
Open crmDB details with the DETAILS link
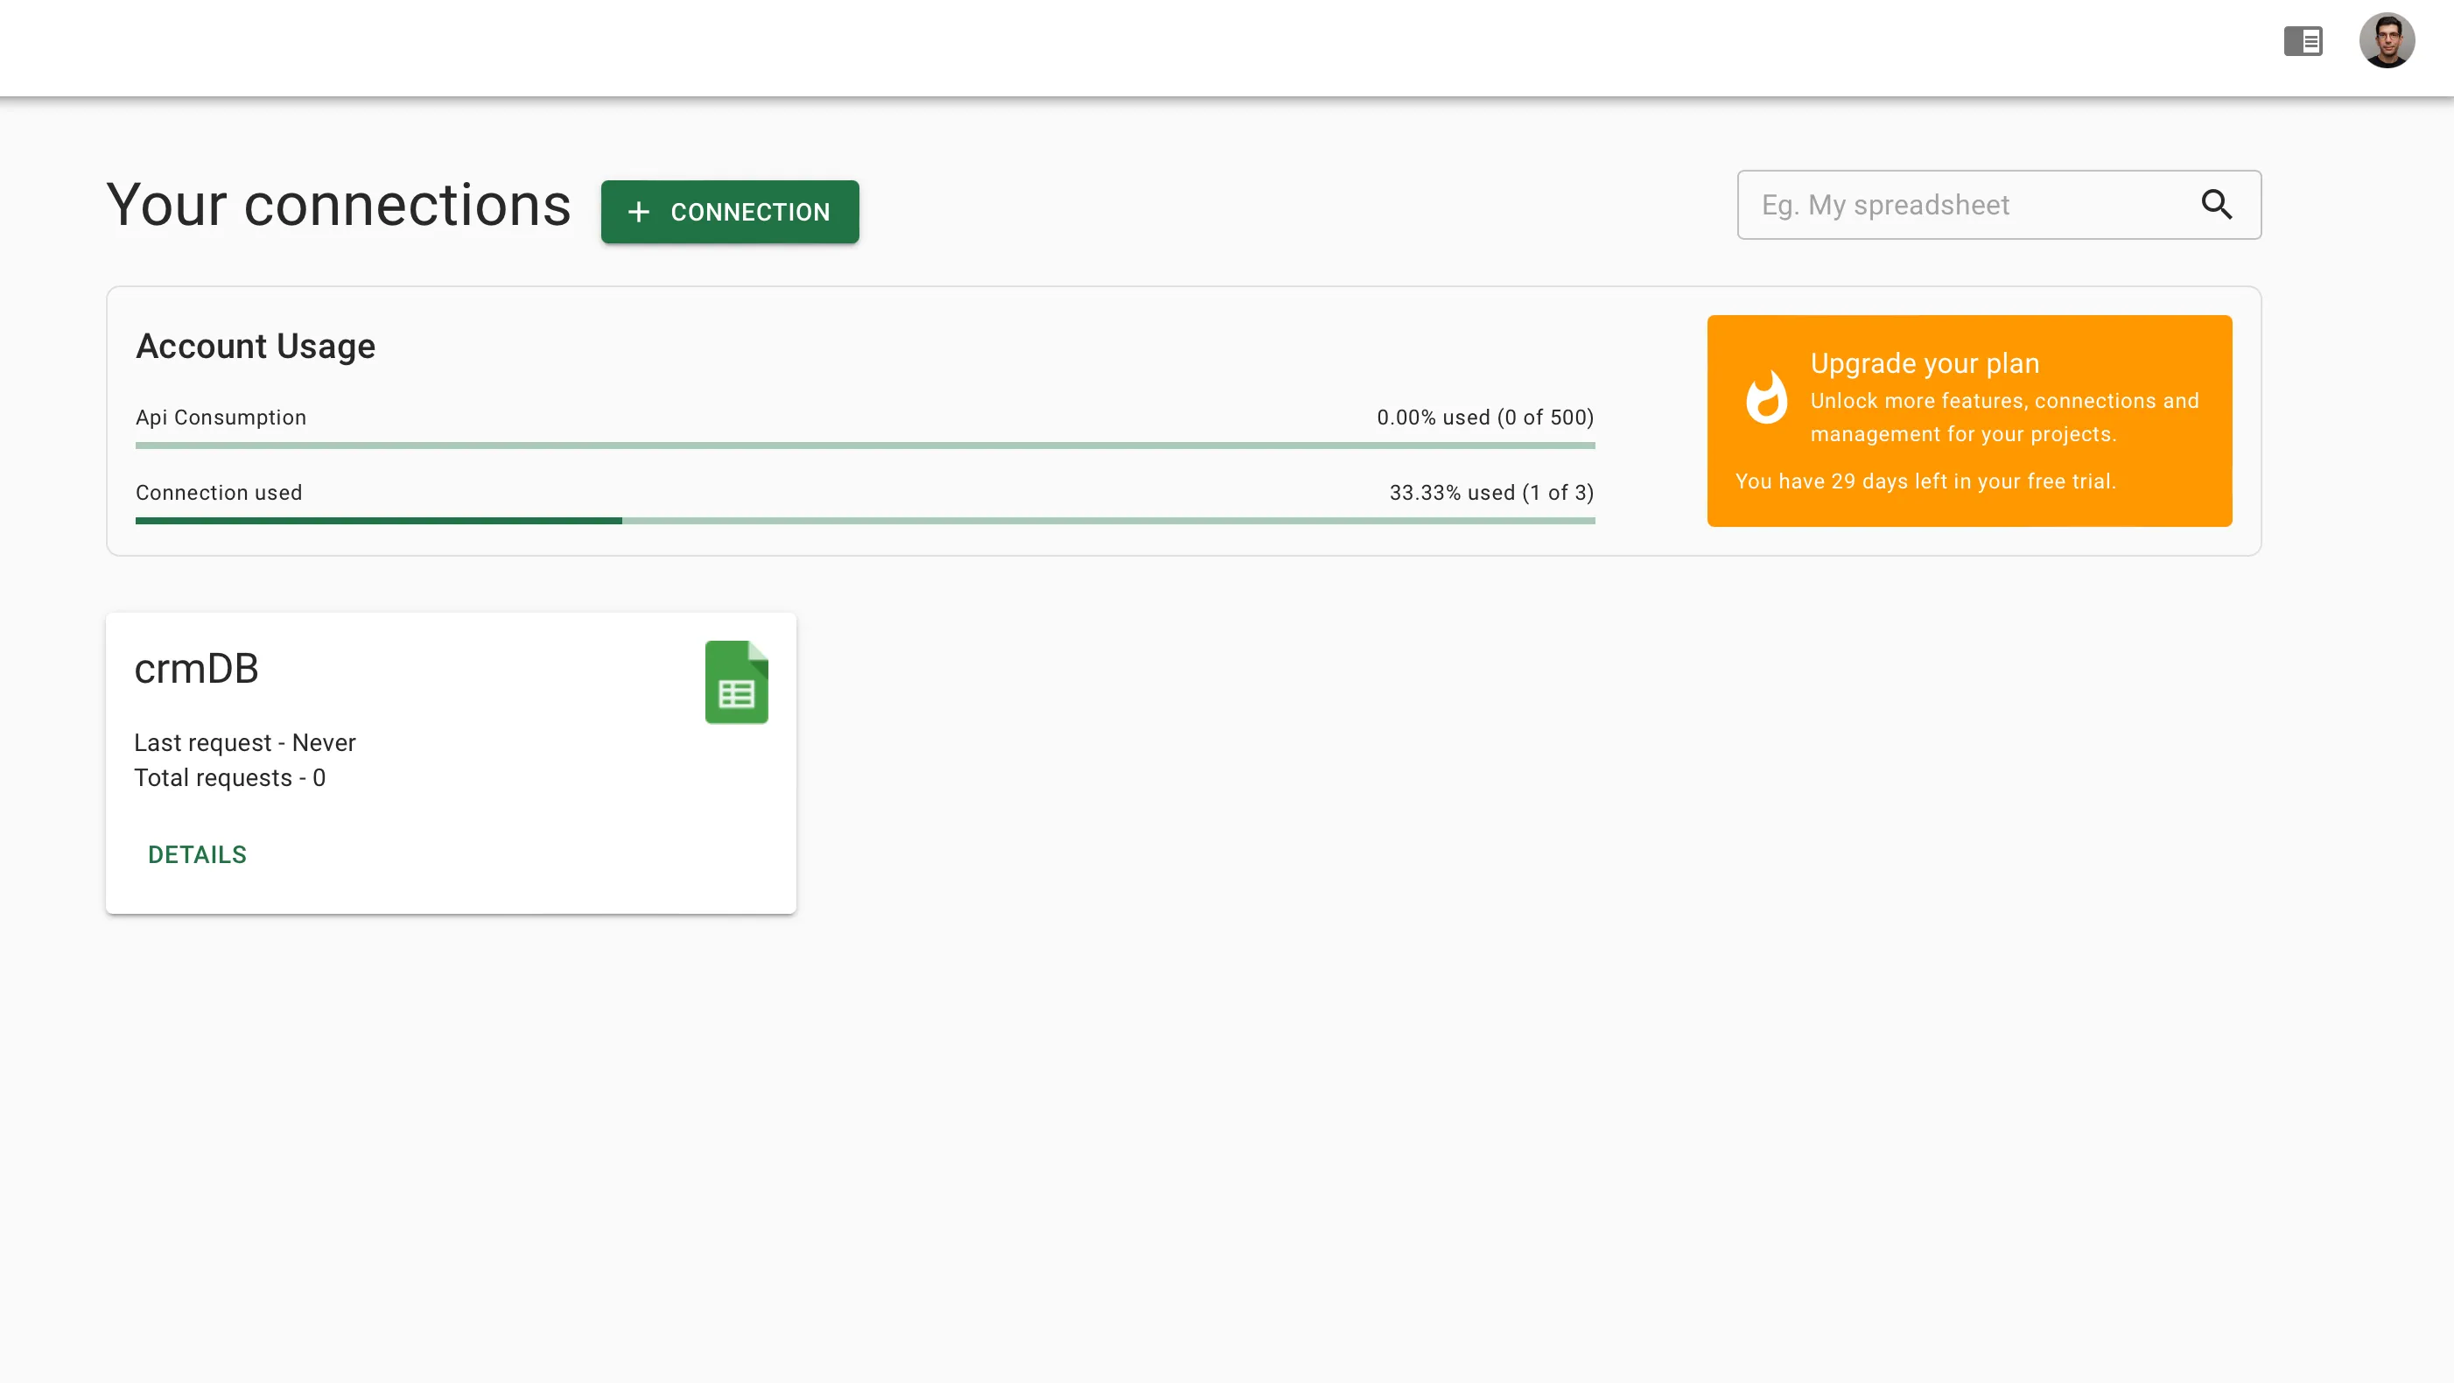point(196,854)
